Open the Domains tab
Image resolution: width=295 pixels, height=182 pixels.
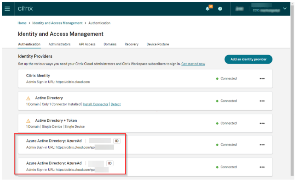tap(110, 44)
